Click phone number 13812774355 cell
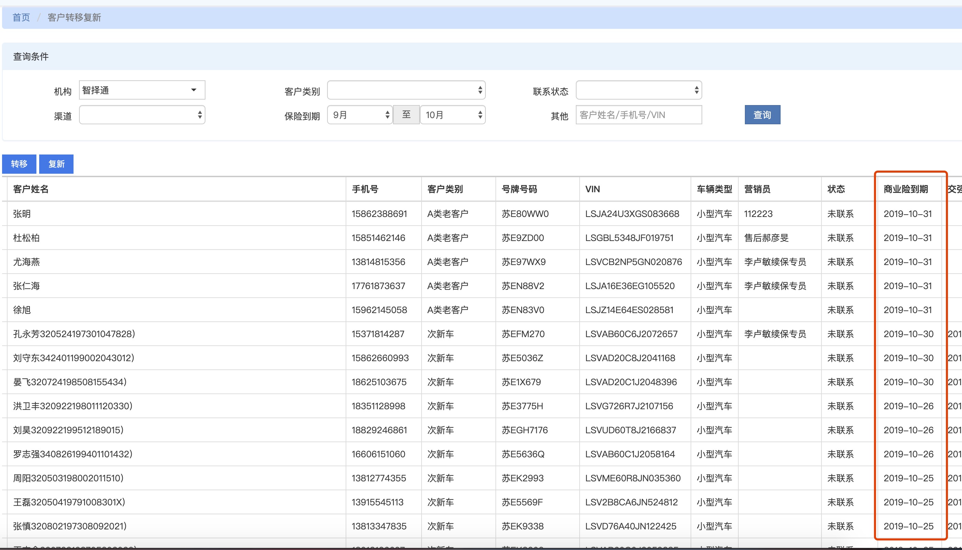The height and width of the screenshot is (550, 962). pos(379,478)
